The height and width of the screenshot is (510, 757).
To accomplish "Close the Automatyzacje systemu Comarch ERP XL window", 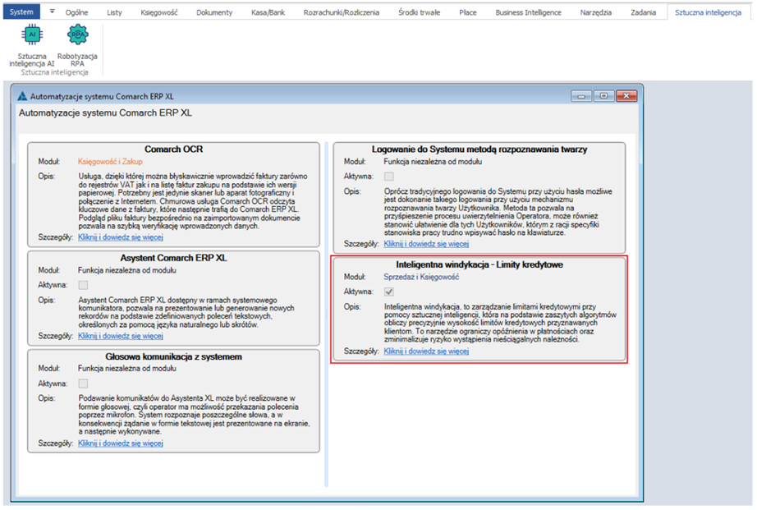I will point(626,96).
